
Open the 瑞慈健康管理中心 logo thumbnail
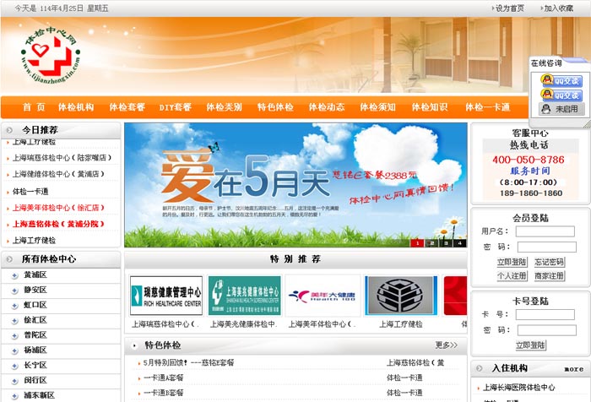pyautogui.click(x=166, y=296)
